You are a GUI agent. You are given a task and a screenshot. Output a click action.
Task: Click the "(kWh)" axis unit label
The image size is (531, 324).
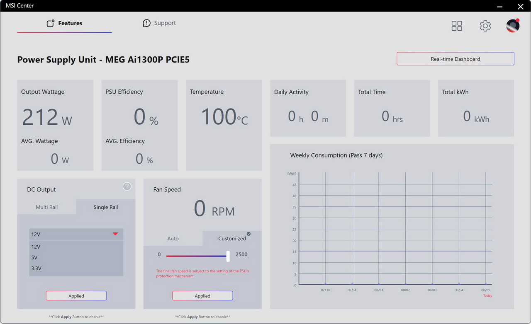tap(292, 174)
